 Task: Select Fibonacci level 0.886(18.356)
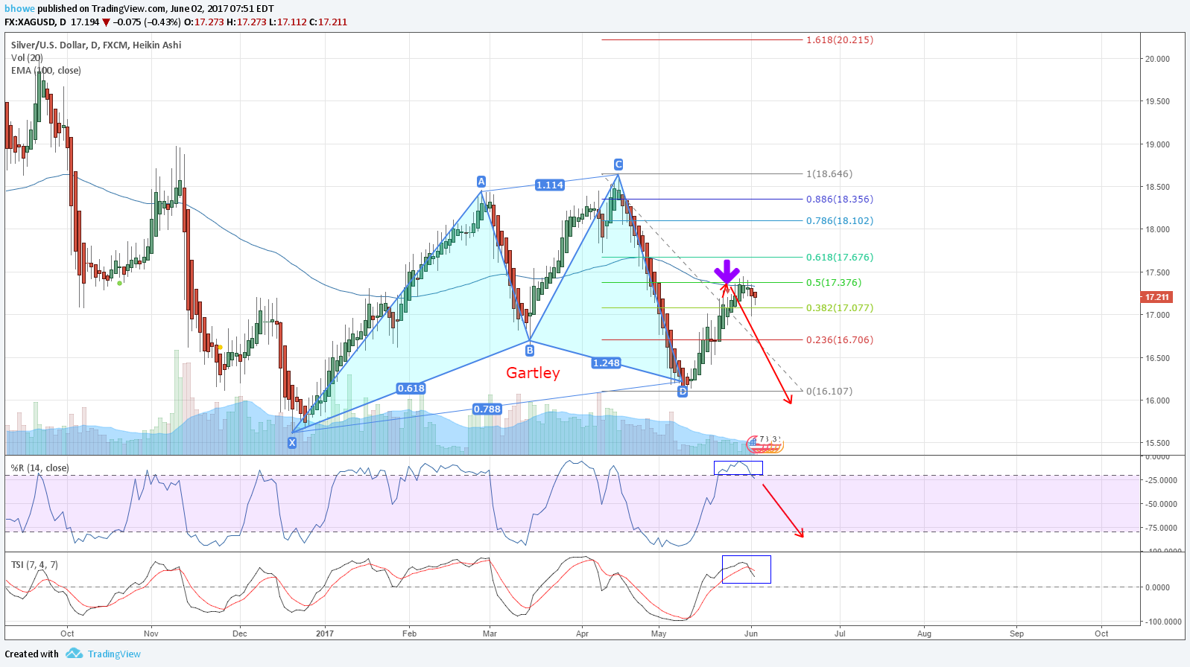tap(840, 200)
